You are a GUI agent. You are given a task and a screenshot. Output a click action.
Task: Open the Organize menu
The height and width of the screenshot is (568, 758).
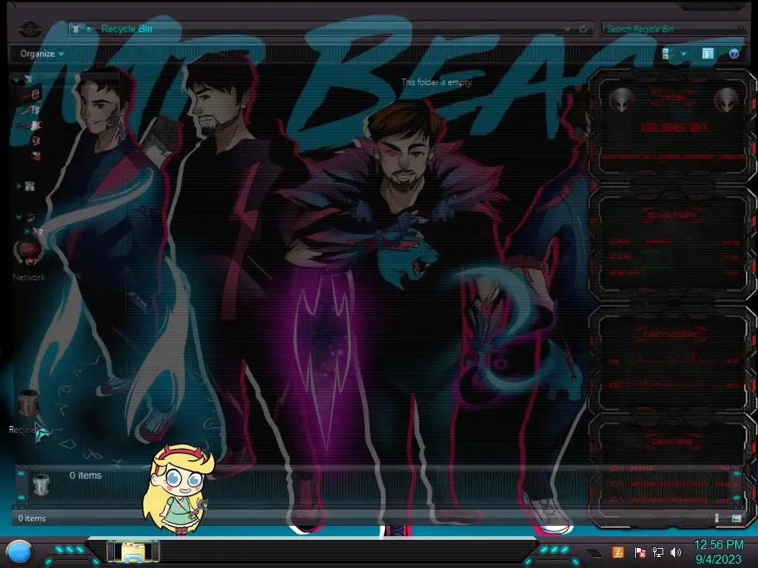click(x=41, y=53)
